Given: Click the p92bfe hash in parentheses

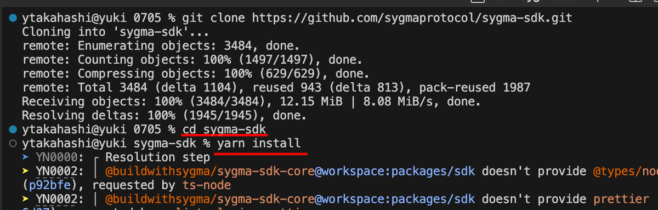Looking at the screenshot, I should tap(53, 185).
